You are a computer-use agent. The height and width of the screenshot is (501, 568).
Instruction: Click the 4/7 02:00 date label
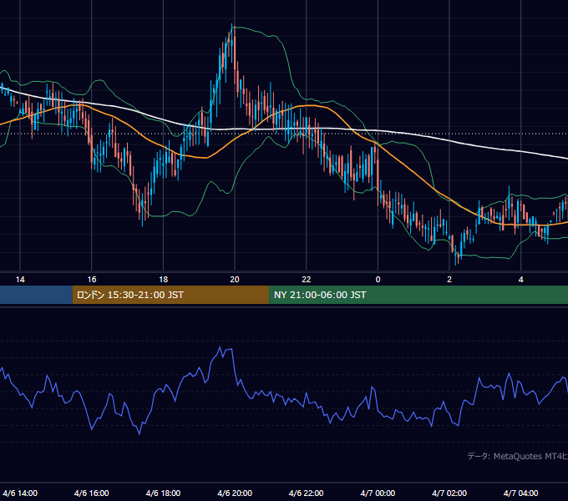[x=449, y=493]
